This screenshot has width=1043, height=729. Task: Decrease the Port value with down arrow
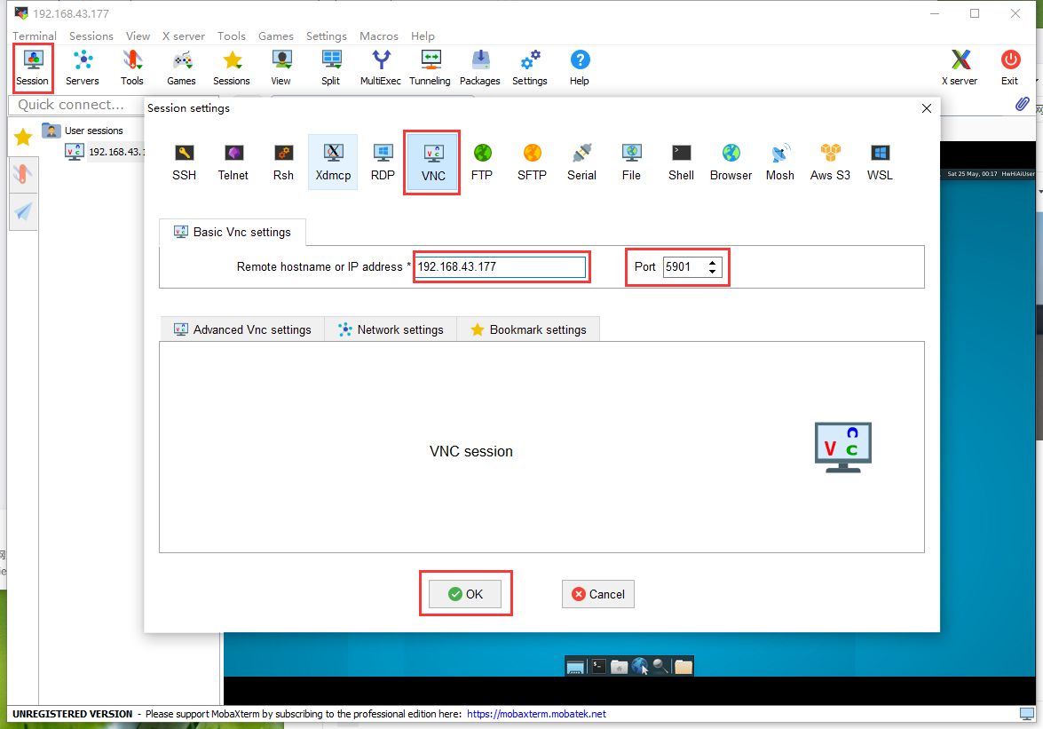tap(713, 272)
